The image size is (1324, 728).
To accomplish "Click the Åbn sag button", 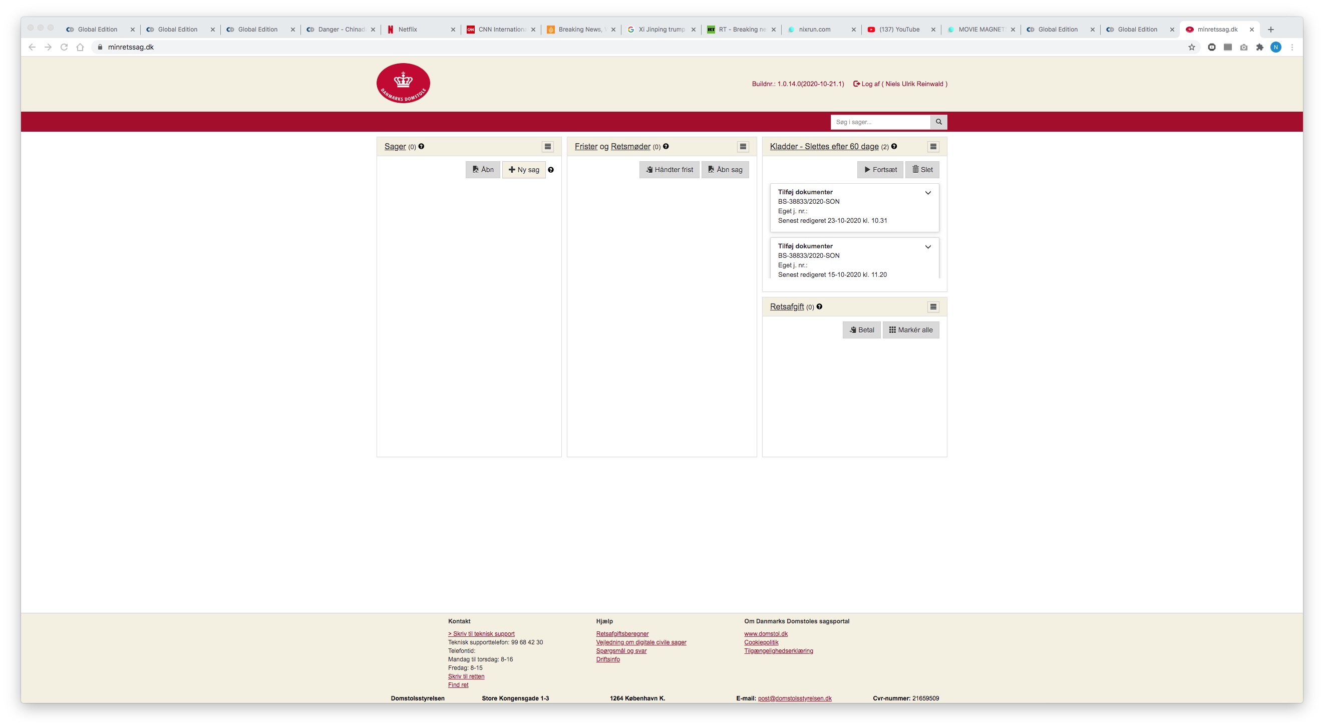I will pyautogui.click(x=725, y=170).
